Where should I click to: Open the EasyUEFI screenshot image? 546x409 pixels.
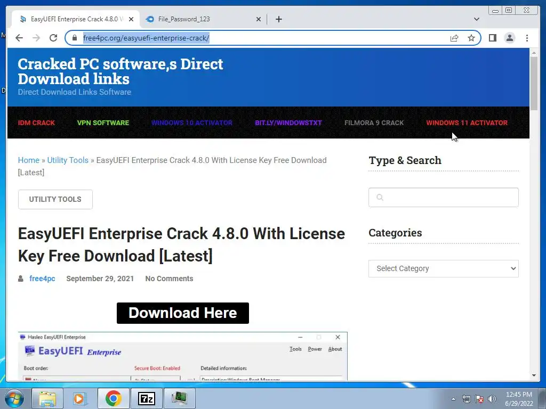click(183, 356)
